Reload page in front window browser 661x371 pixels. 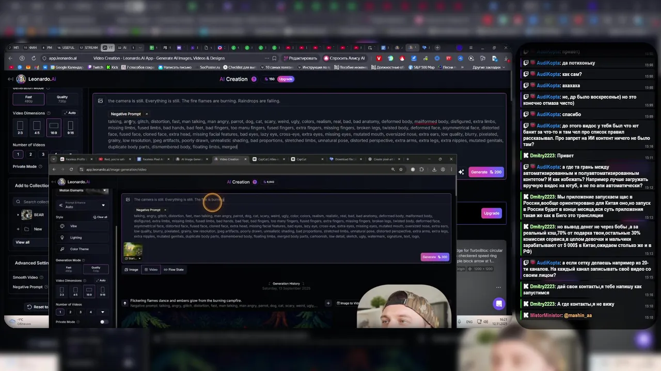point(71,170)
